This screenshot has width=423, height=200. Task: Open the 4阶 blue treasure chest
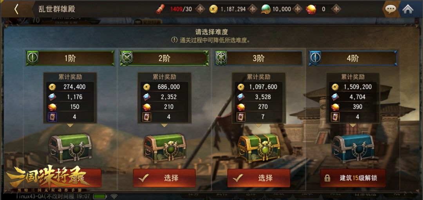pos(353,148)
